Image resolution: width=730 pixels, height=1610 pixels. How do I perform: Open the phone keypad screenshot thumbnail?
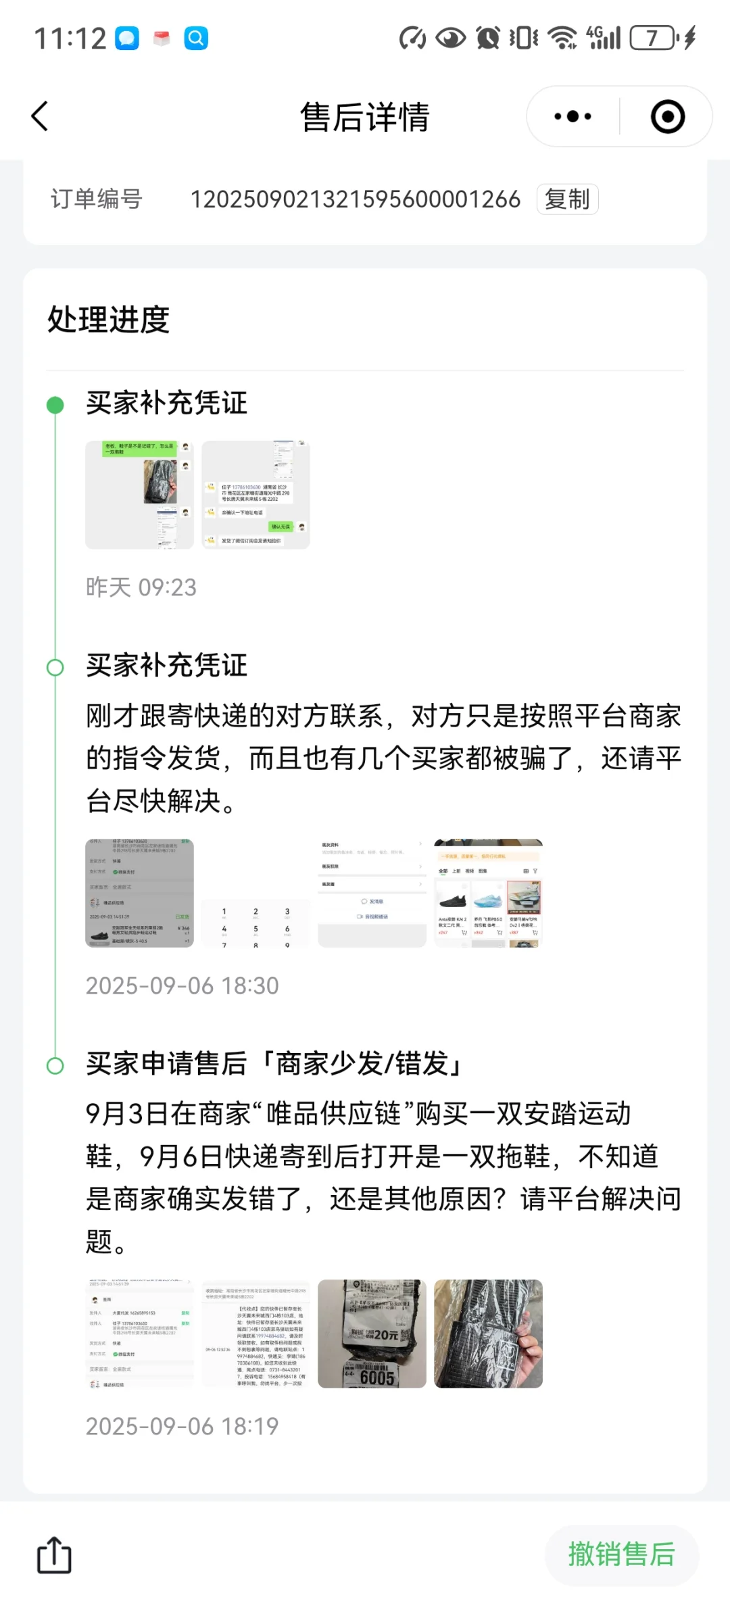(255, 893)
